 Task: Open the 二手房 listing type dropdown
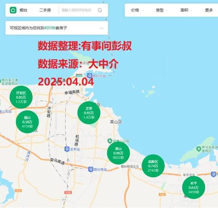47,10
